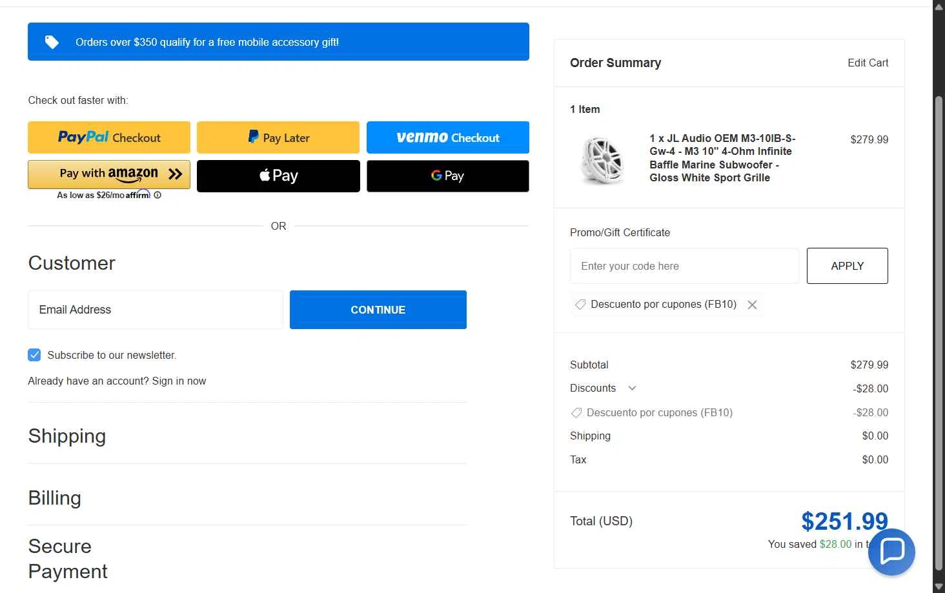Click the scrollbar up arrow
The height and width of the screenshot is (593, 945).
pos(939,6)
